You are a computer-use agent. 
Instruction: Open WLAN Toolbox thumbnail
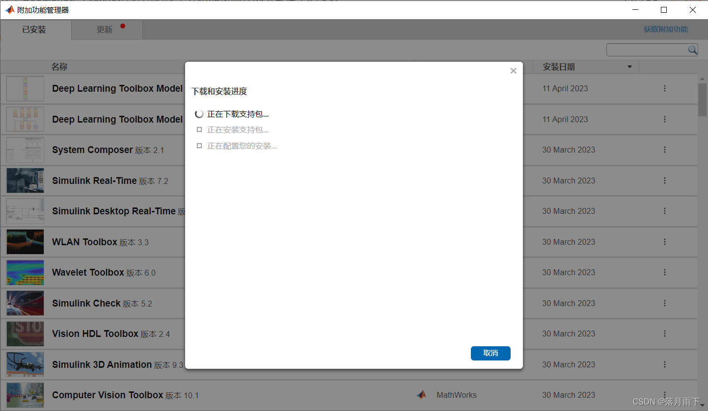[25, 242]
